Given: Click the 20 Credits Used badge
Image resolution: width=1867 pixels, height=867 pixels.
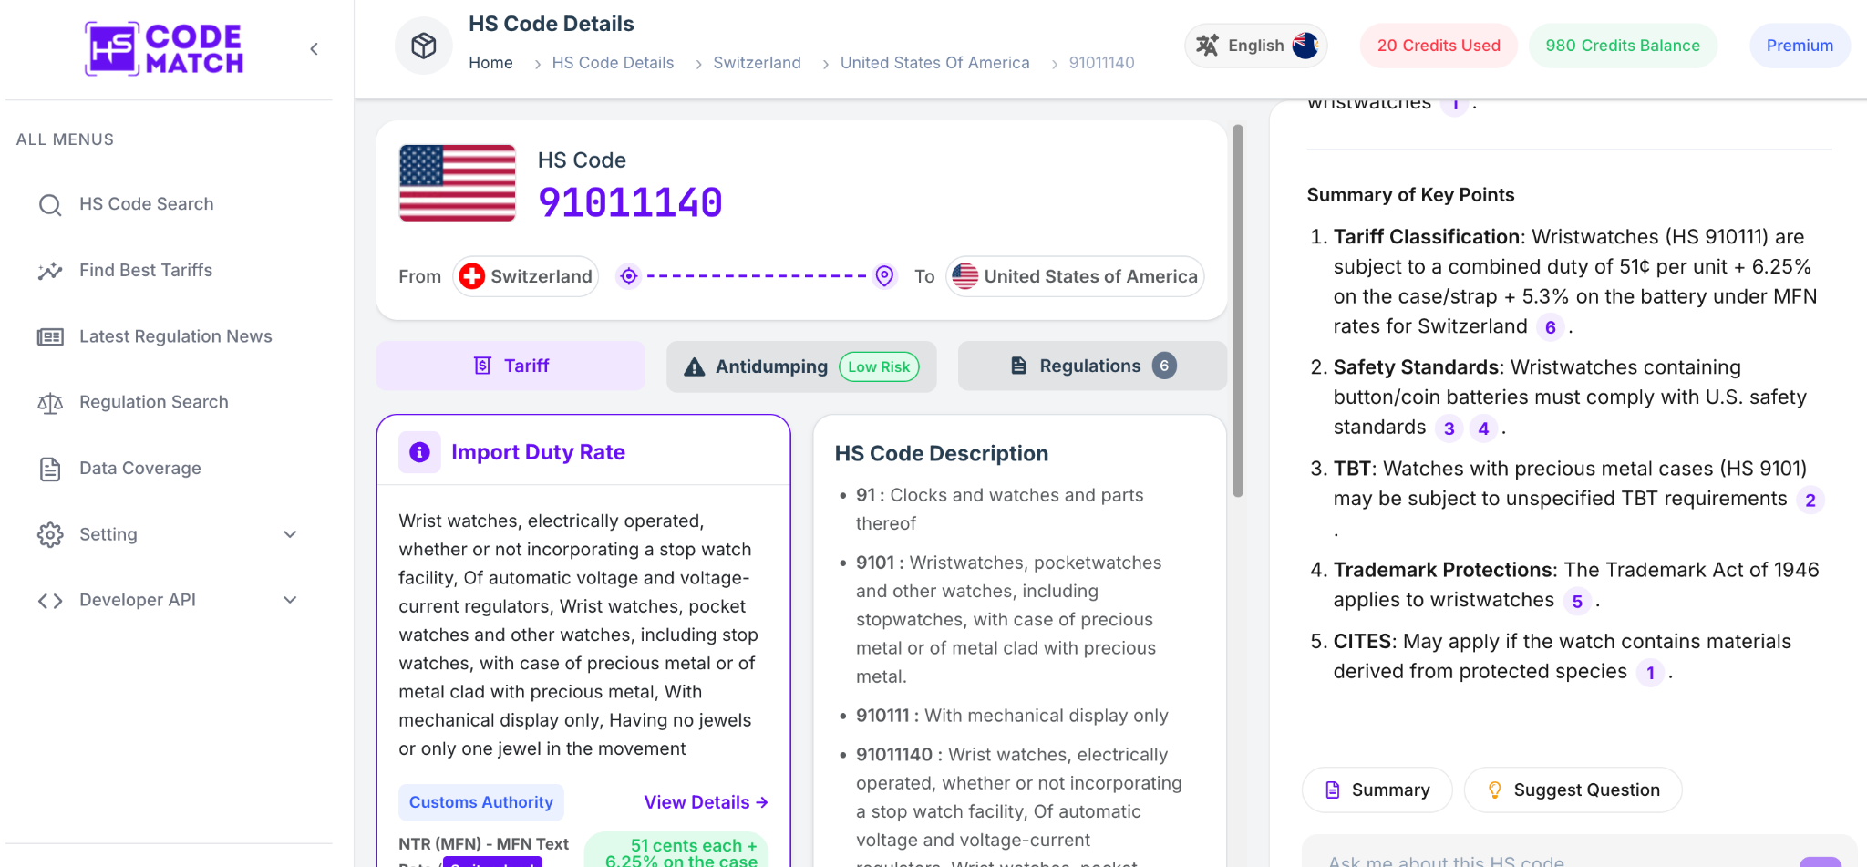Looking at the screenshot, I should coord(1439,46).
